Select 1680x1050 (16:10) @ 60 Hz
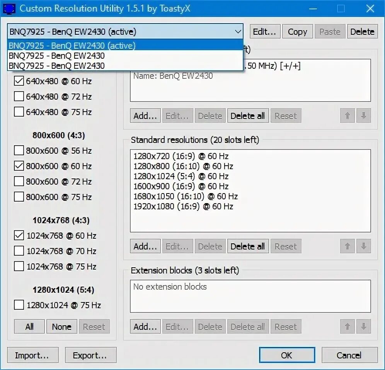Screen dimensions: 385x370 pos(186,196)
